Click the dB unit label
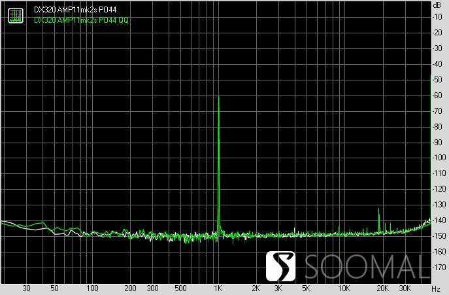 (437, 5)
